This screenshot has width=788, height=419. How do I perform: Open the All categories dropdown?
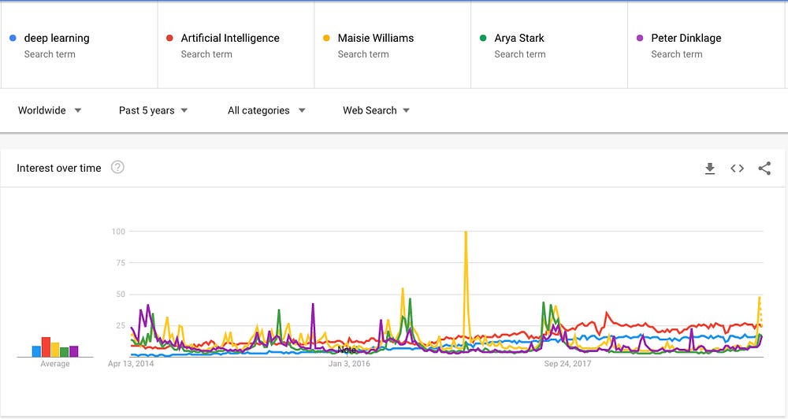tap(266, 110)
